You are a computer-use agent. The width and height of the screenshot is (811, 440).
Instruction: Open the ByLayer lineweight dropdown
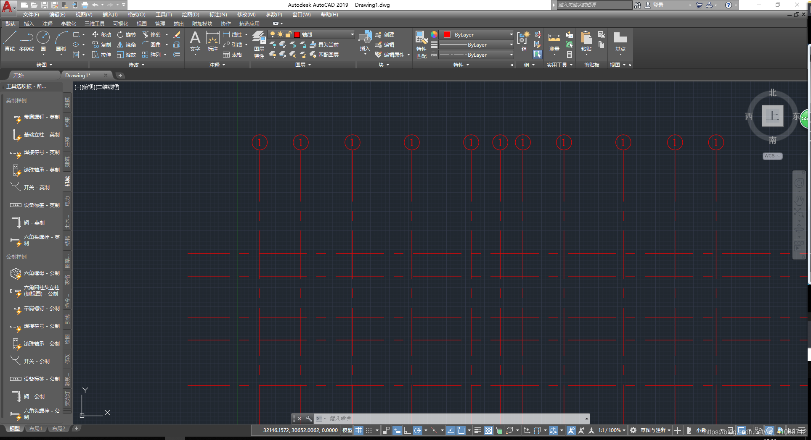pyautogui.click(x=511, y=45)
